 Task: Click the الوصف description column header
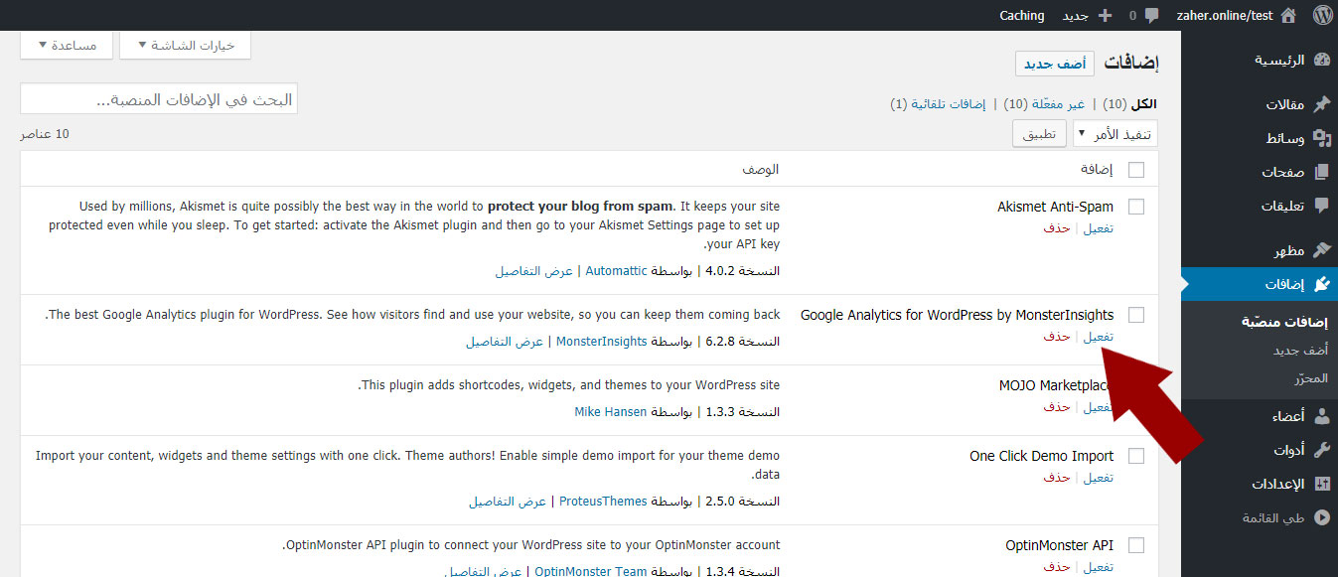pos(761,170)
